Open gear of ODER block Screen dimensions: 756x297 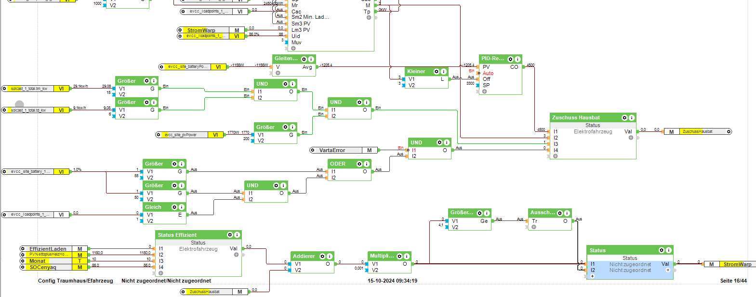click(359, 164)
